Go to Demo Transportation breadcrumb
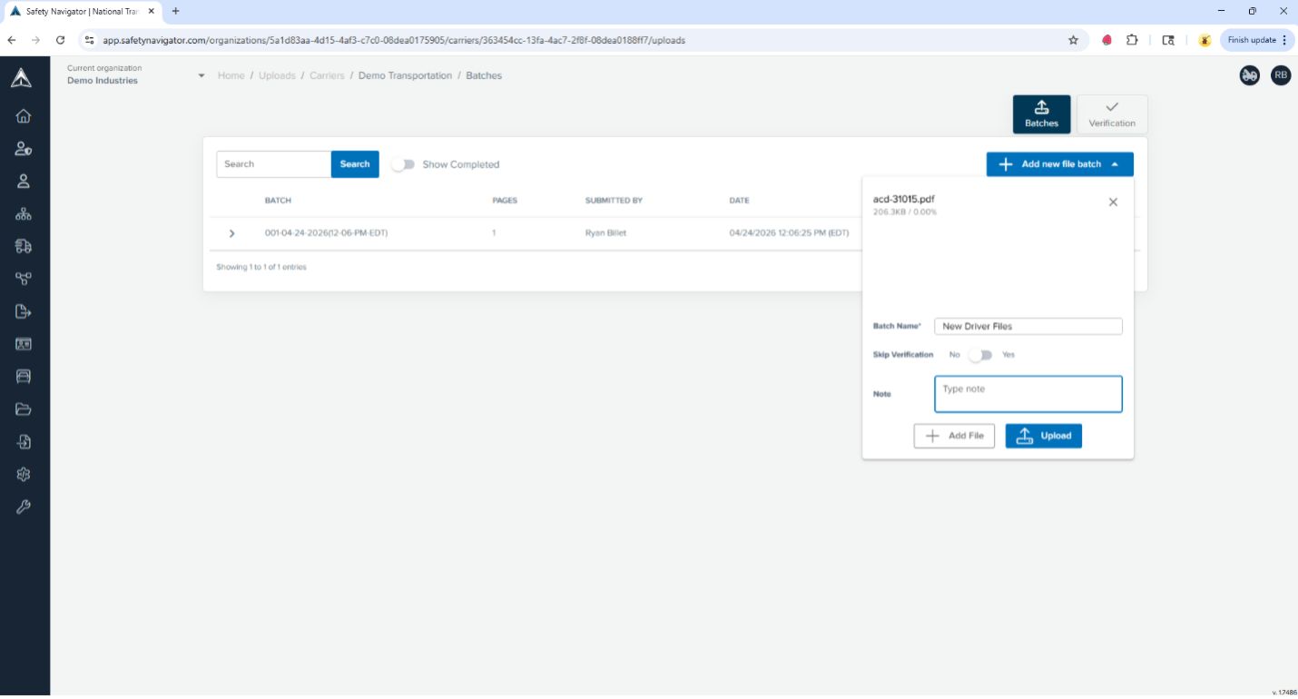The image size is (1298, 699). pos(405,75)
